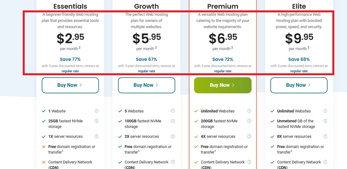The image size is (347, 169).
Task: Click Buy Now for the Essentials plan
Action: pyautogui.click(x=70, y=85)
